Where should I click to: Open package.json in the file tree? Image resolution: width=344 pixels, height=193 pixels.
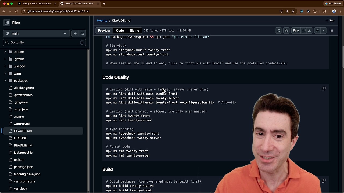(x=23, y=167)
